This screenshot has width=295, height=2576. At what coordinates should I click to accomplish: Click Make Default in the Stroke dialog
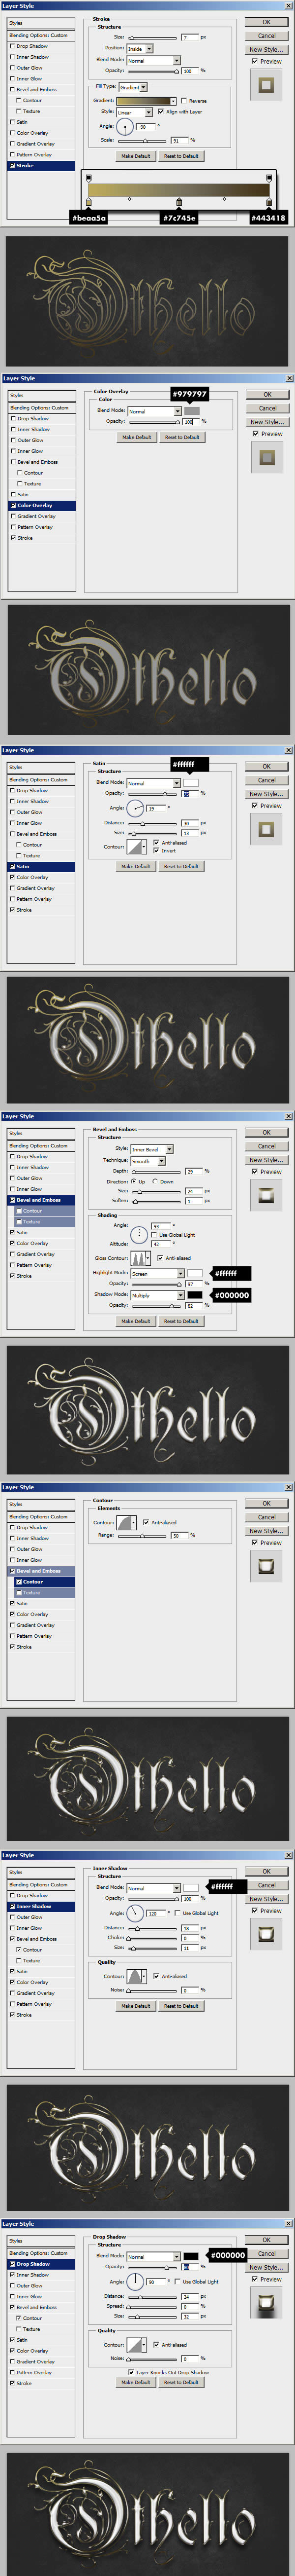136,156
